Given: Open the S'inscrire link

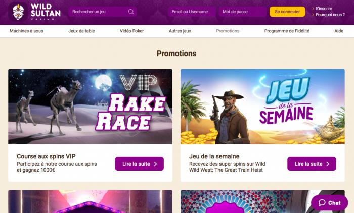Looking at the screenshot, I should click(x=325, y=9).
